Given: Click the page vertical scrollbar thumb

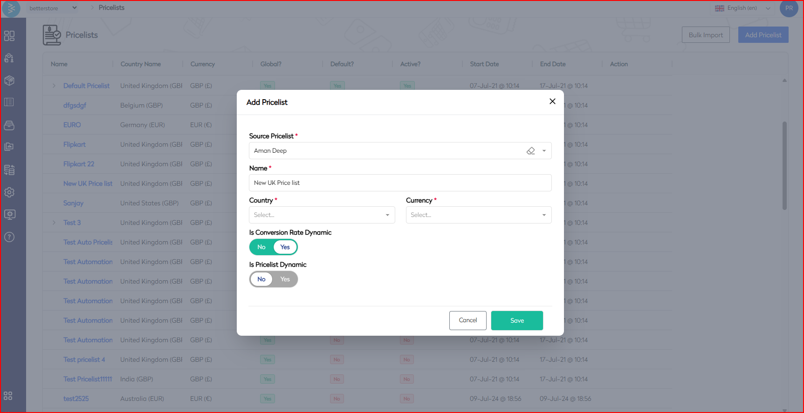Looking at the screenshot, I should [x=784, y=165].
